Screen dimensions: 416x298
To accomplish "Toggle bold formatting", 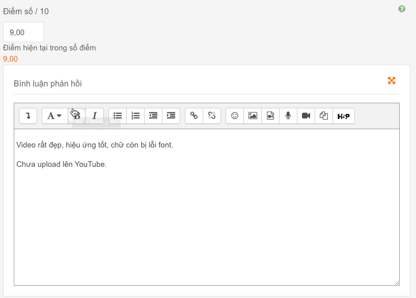I will (77, 116).
